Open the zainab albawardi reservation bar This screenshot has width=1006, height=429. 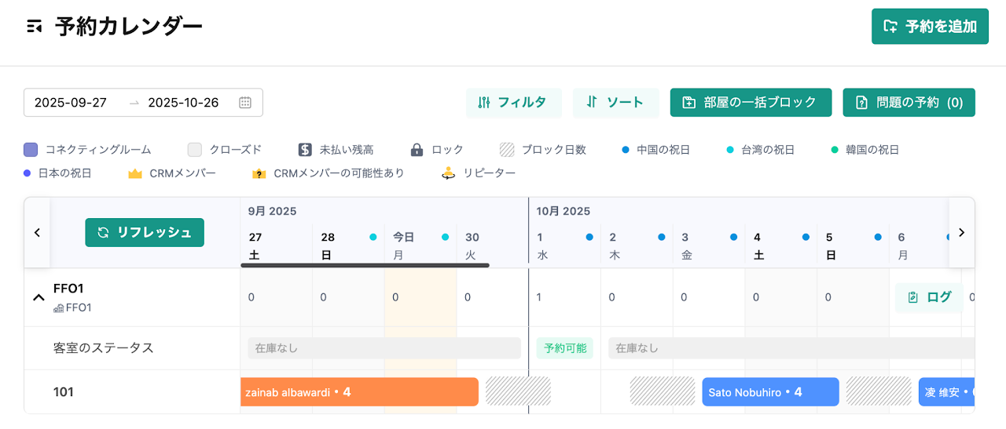[358, 392]
